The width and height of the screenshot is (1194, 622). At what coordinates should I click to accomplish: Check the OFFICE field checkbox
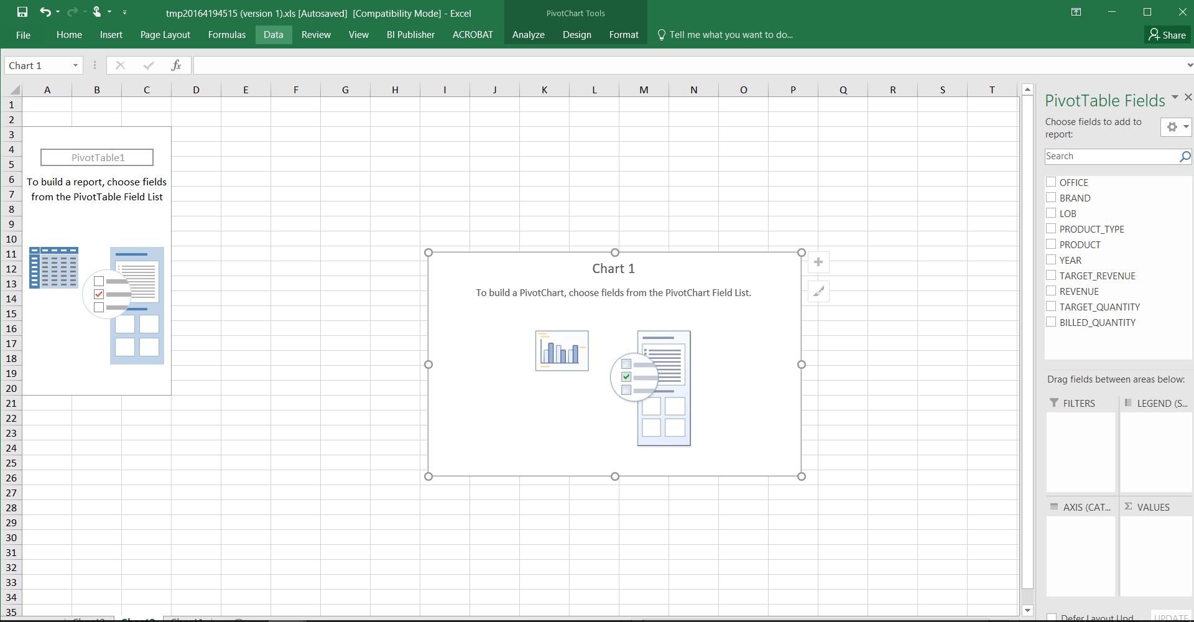pyautogui.click(x=1051, y=182)
